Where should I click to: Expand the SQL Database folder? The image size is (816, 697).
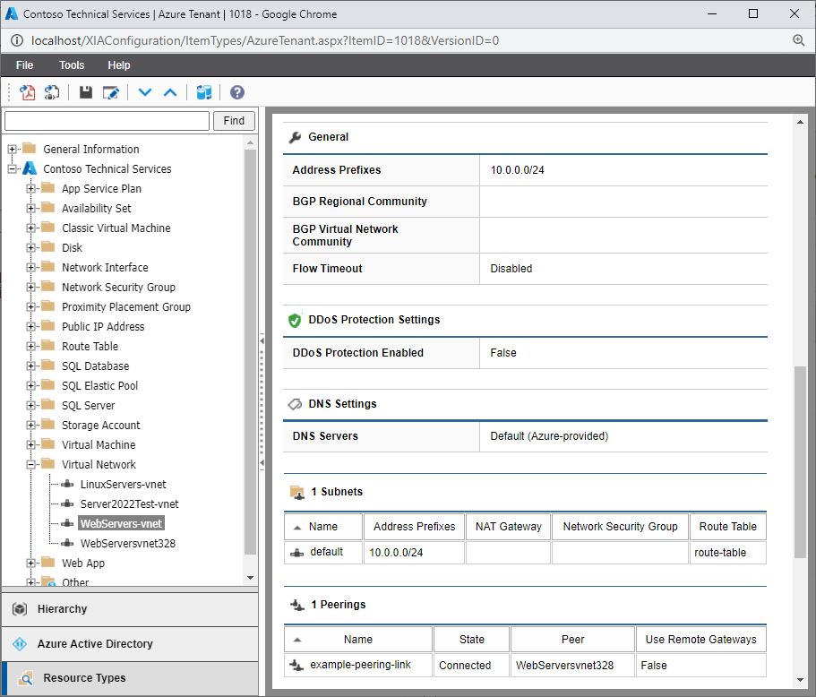point(30,366)
